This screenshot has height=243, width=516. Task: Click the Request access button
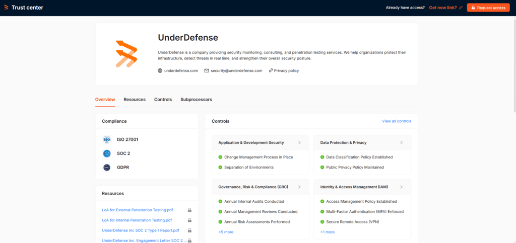[x=488, y=8]
